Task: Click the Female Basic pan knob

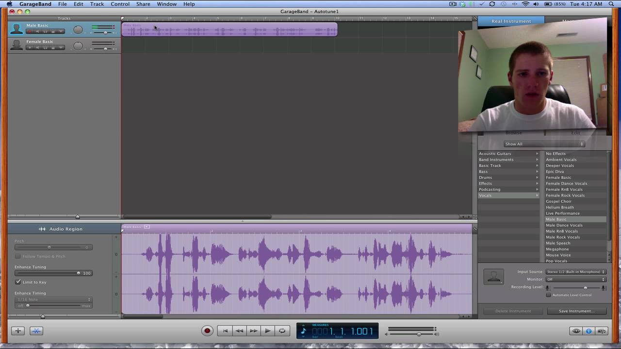Action: point(78,46)
